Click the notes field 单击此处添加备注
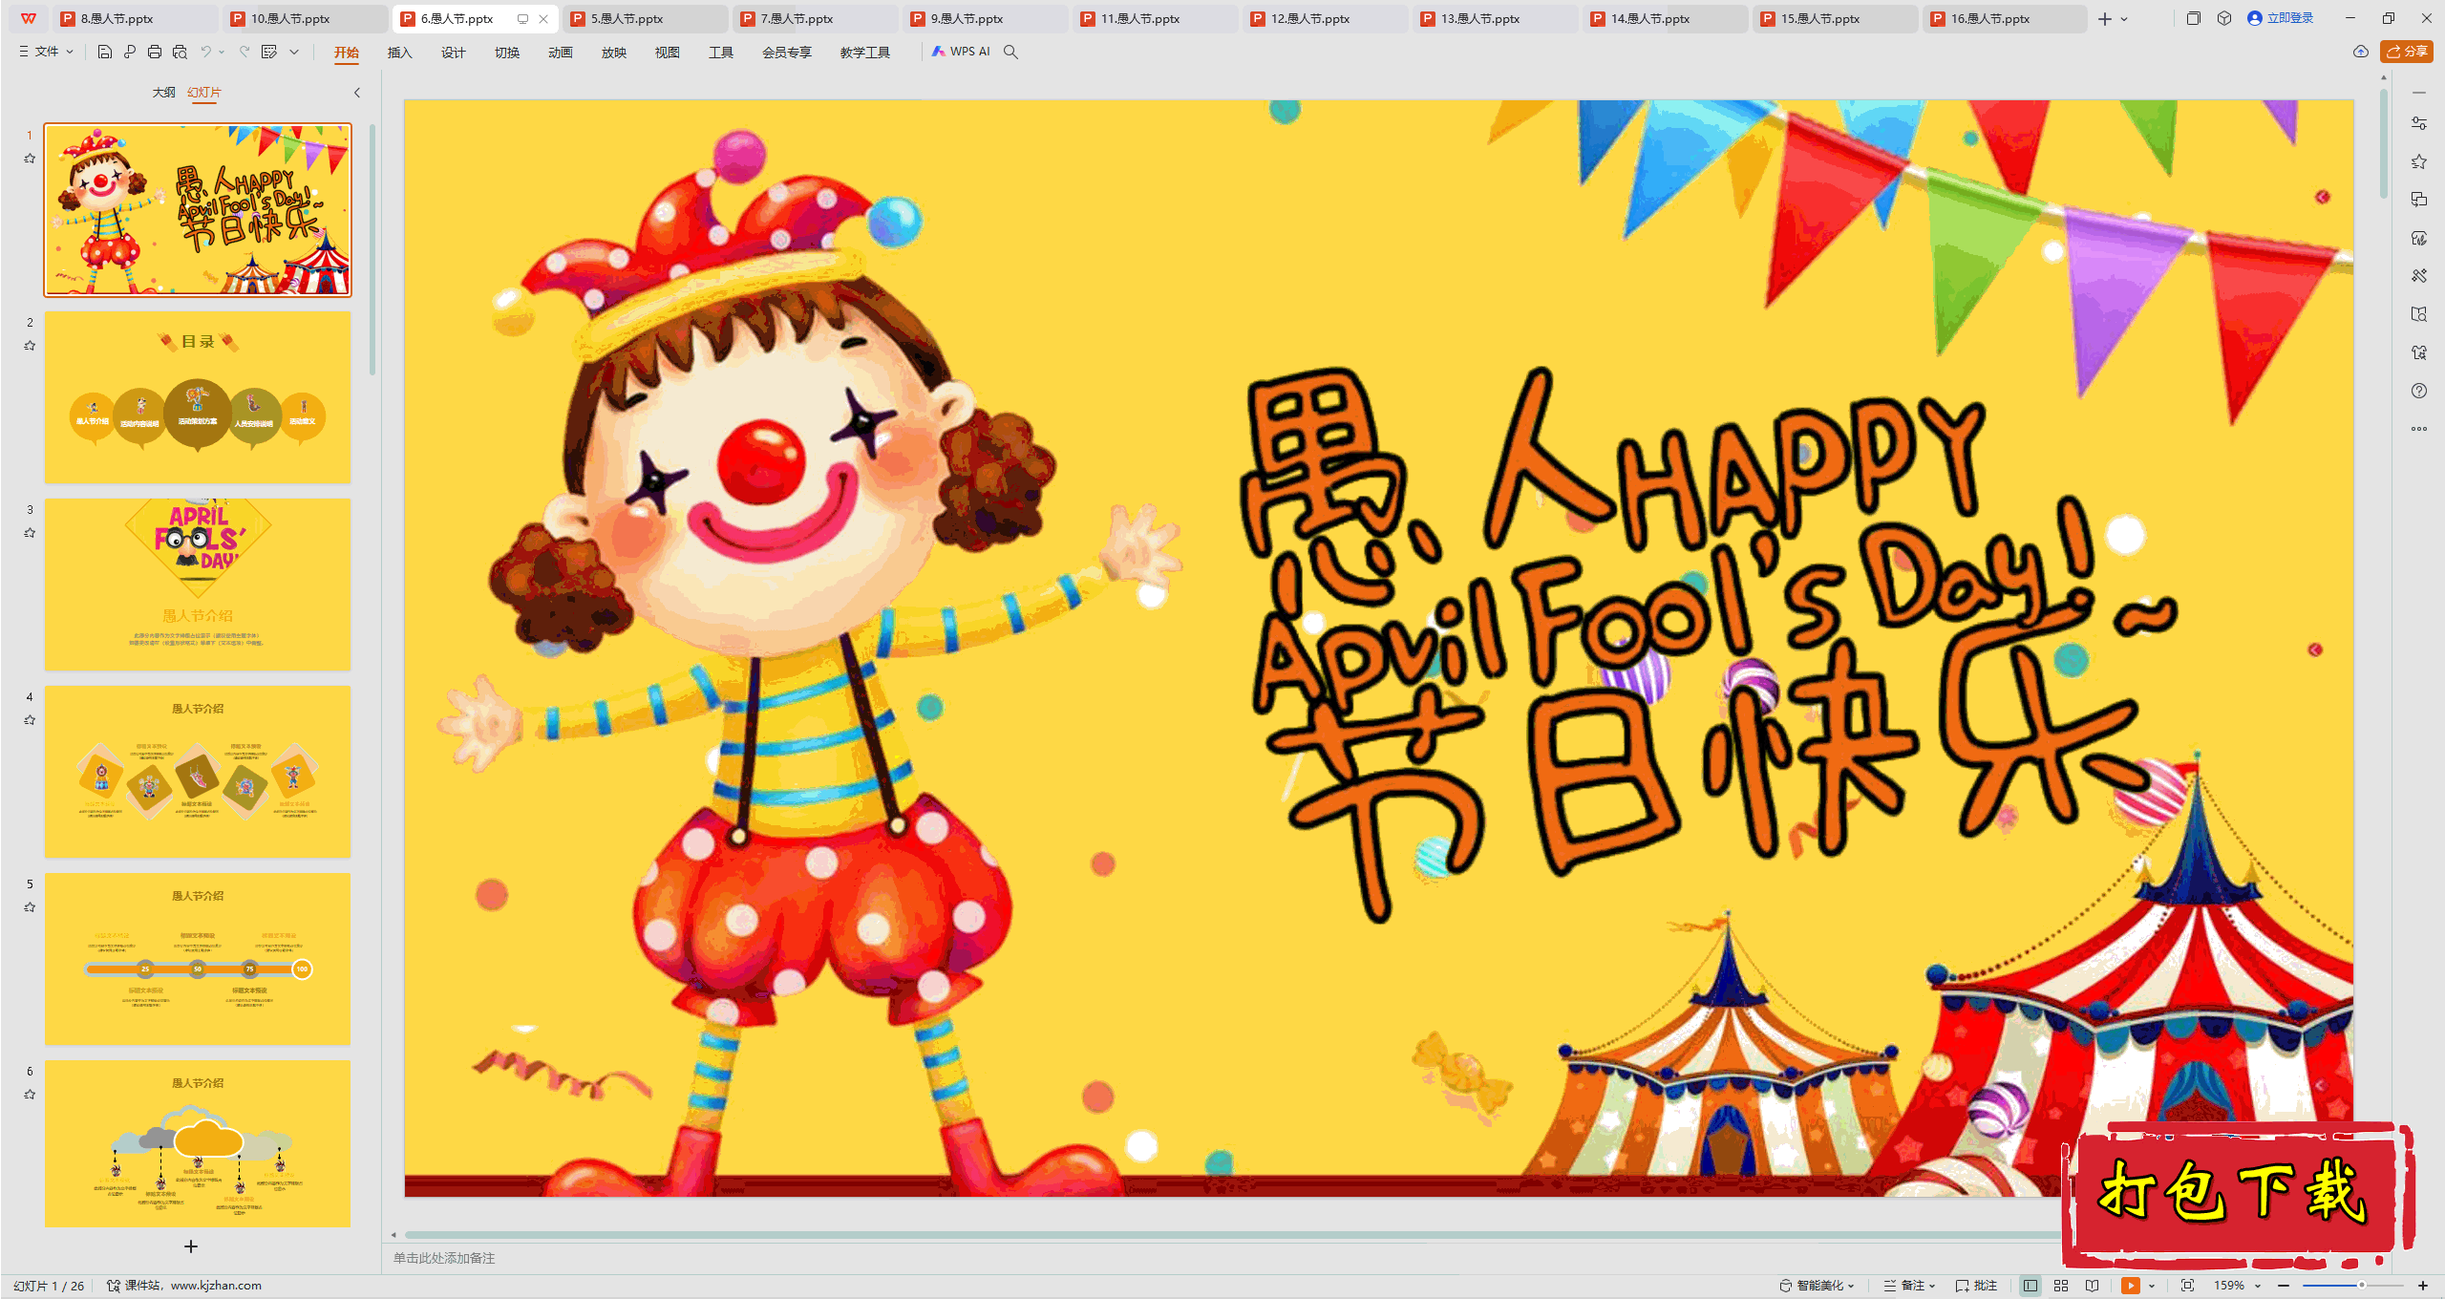This screenshot has width=2445, height=1299. coord(444,1258)
